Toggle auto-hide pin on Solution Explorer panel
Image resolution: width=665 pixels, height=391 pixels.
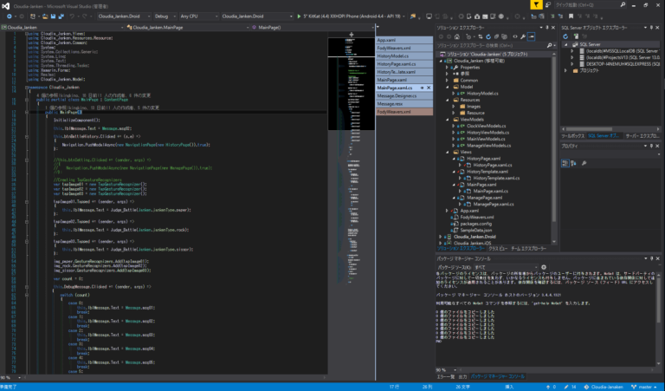coord(546,29)
